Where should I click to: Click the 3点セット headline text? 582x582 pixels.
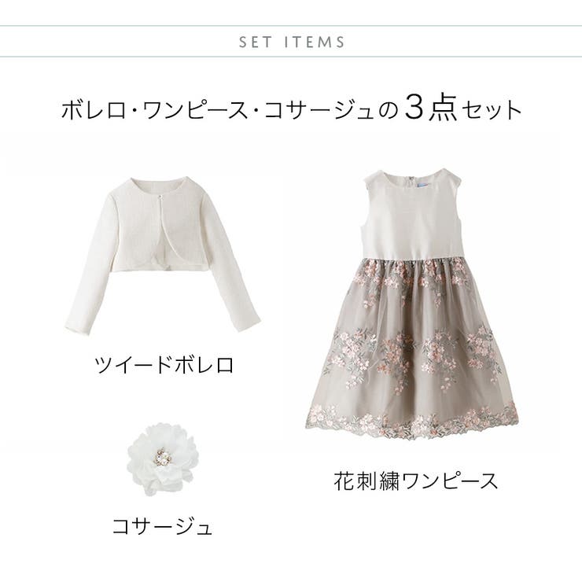pos(463,109)
